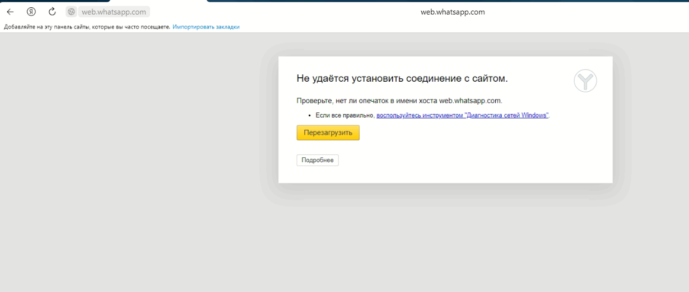Open the Yandex home button icon

[31, 12]
